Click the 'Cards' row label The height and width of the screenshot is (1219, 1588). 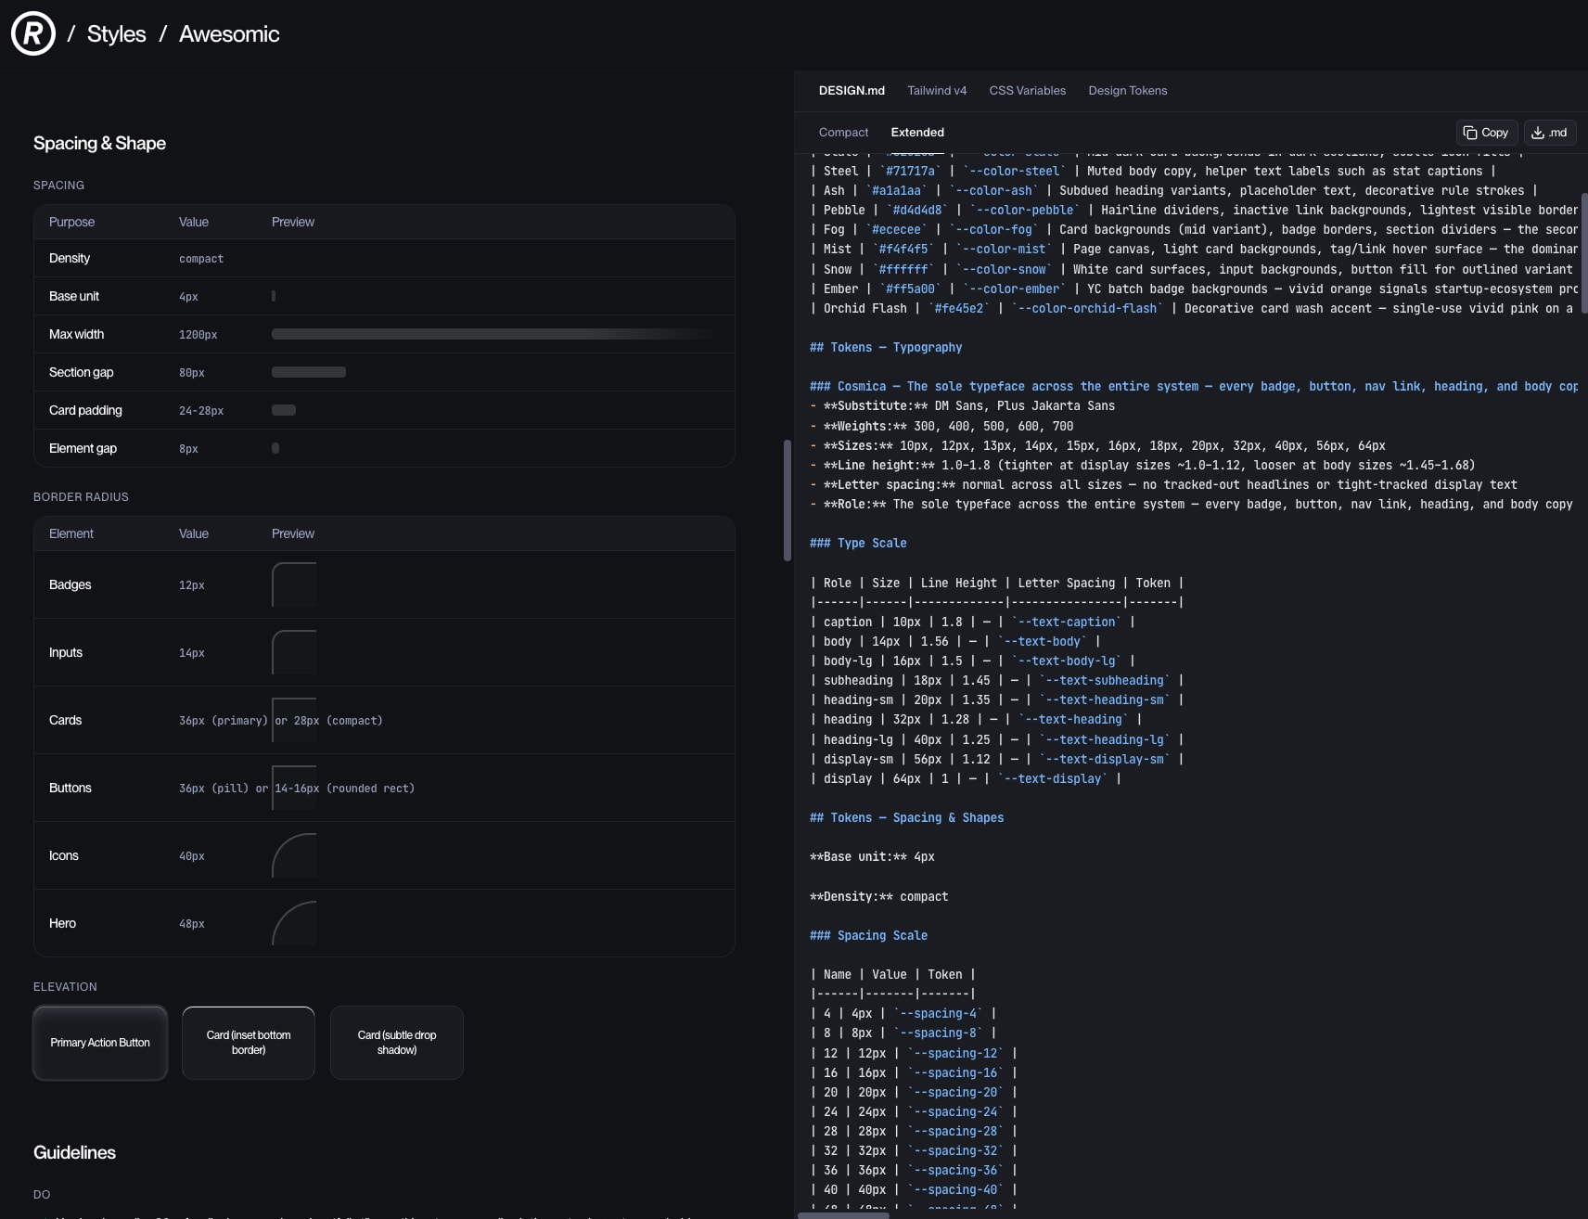[x=65, y=720]
